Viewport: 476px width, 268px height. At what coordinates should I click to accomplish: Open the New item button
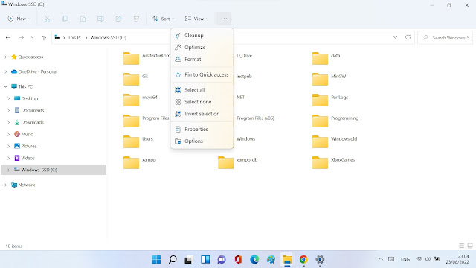click(19, 19)
